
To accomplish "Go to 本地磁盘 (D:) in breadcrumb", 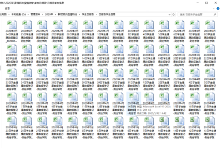I will coord(19,14).
